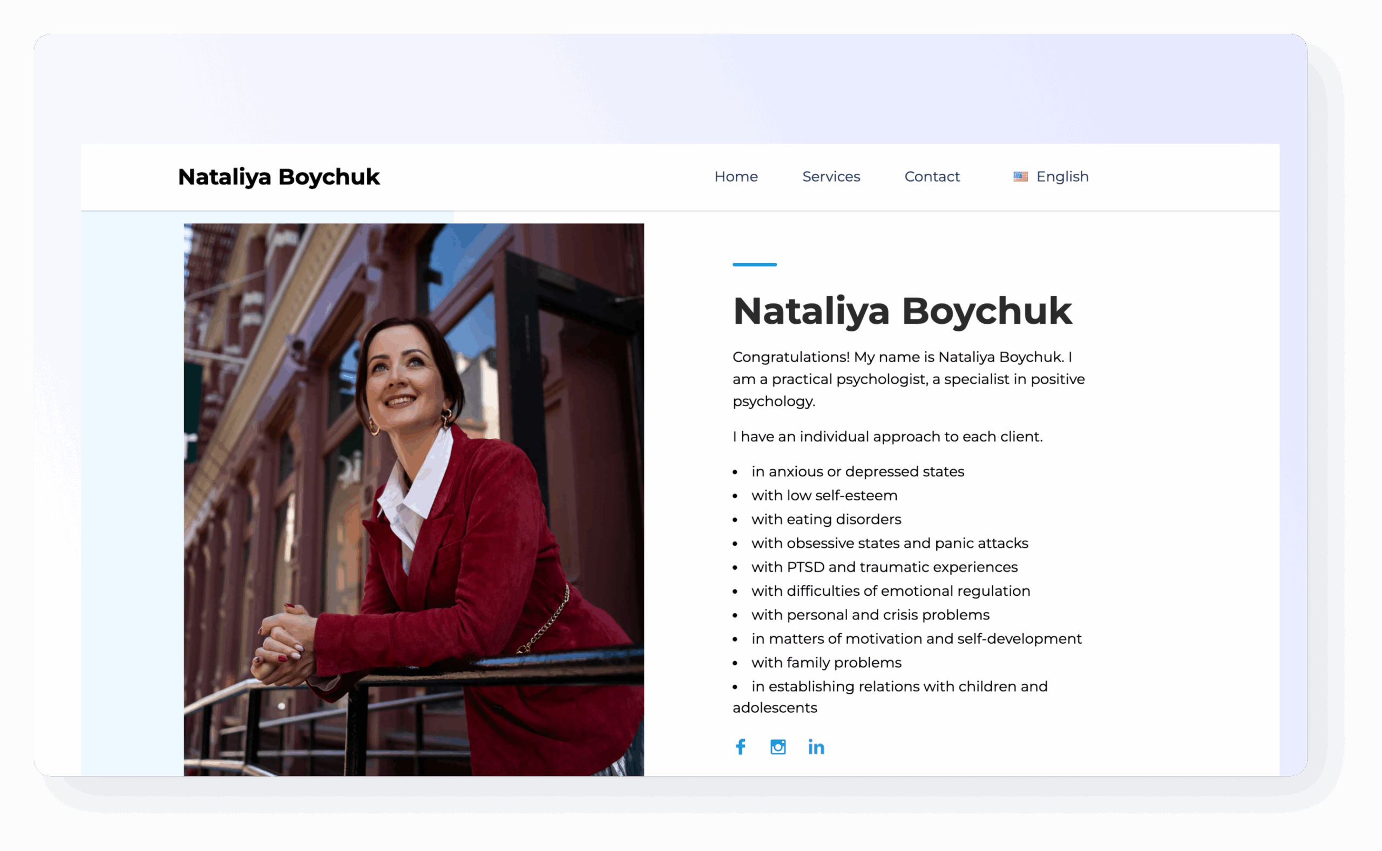Click 'in anxious or depressed states' item
This screenshot has width=1382, height=851.
(x=857, y=472)
